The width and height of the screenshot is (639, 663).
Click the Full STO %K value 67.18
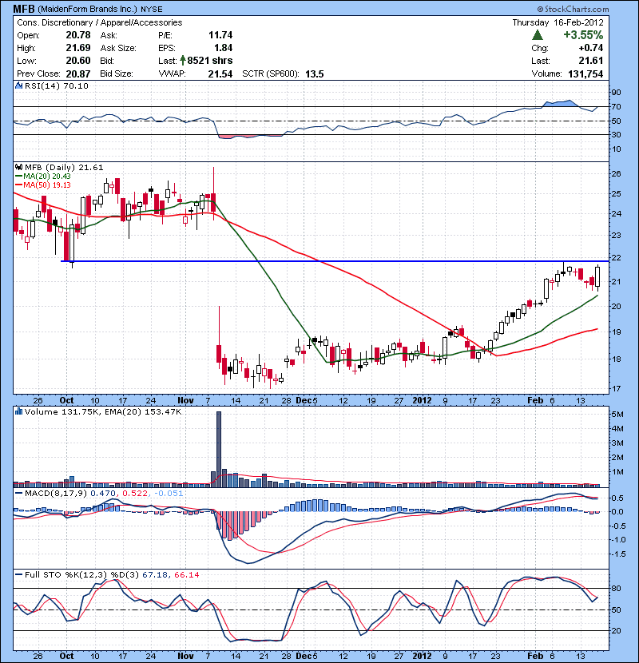coord(155,574)
